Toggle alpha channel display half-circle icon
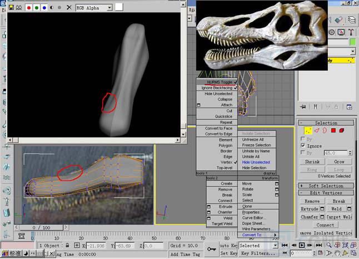 click(x=52, y=8)
